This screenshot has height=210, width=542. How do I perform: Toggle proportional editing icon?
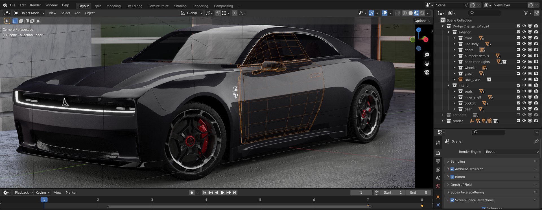pos(234,13)
